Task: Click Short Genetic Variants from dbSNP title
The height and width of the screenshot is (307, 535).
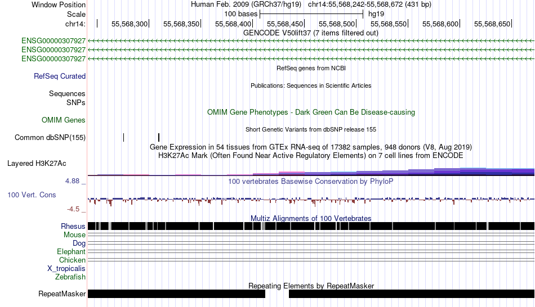Action: coord(311,129)
